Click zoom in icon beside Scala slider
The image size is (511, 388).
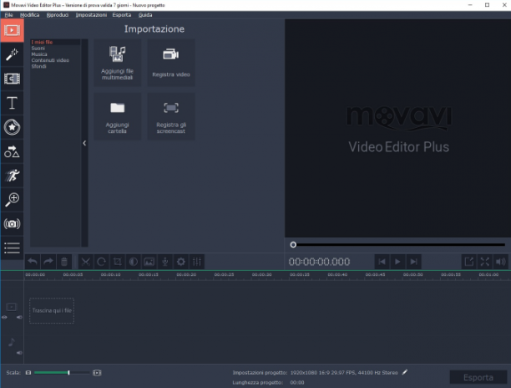(x=97, y=372)
